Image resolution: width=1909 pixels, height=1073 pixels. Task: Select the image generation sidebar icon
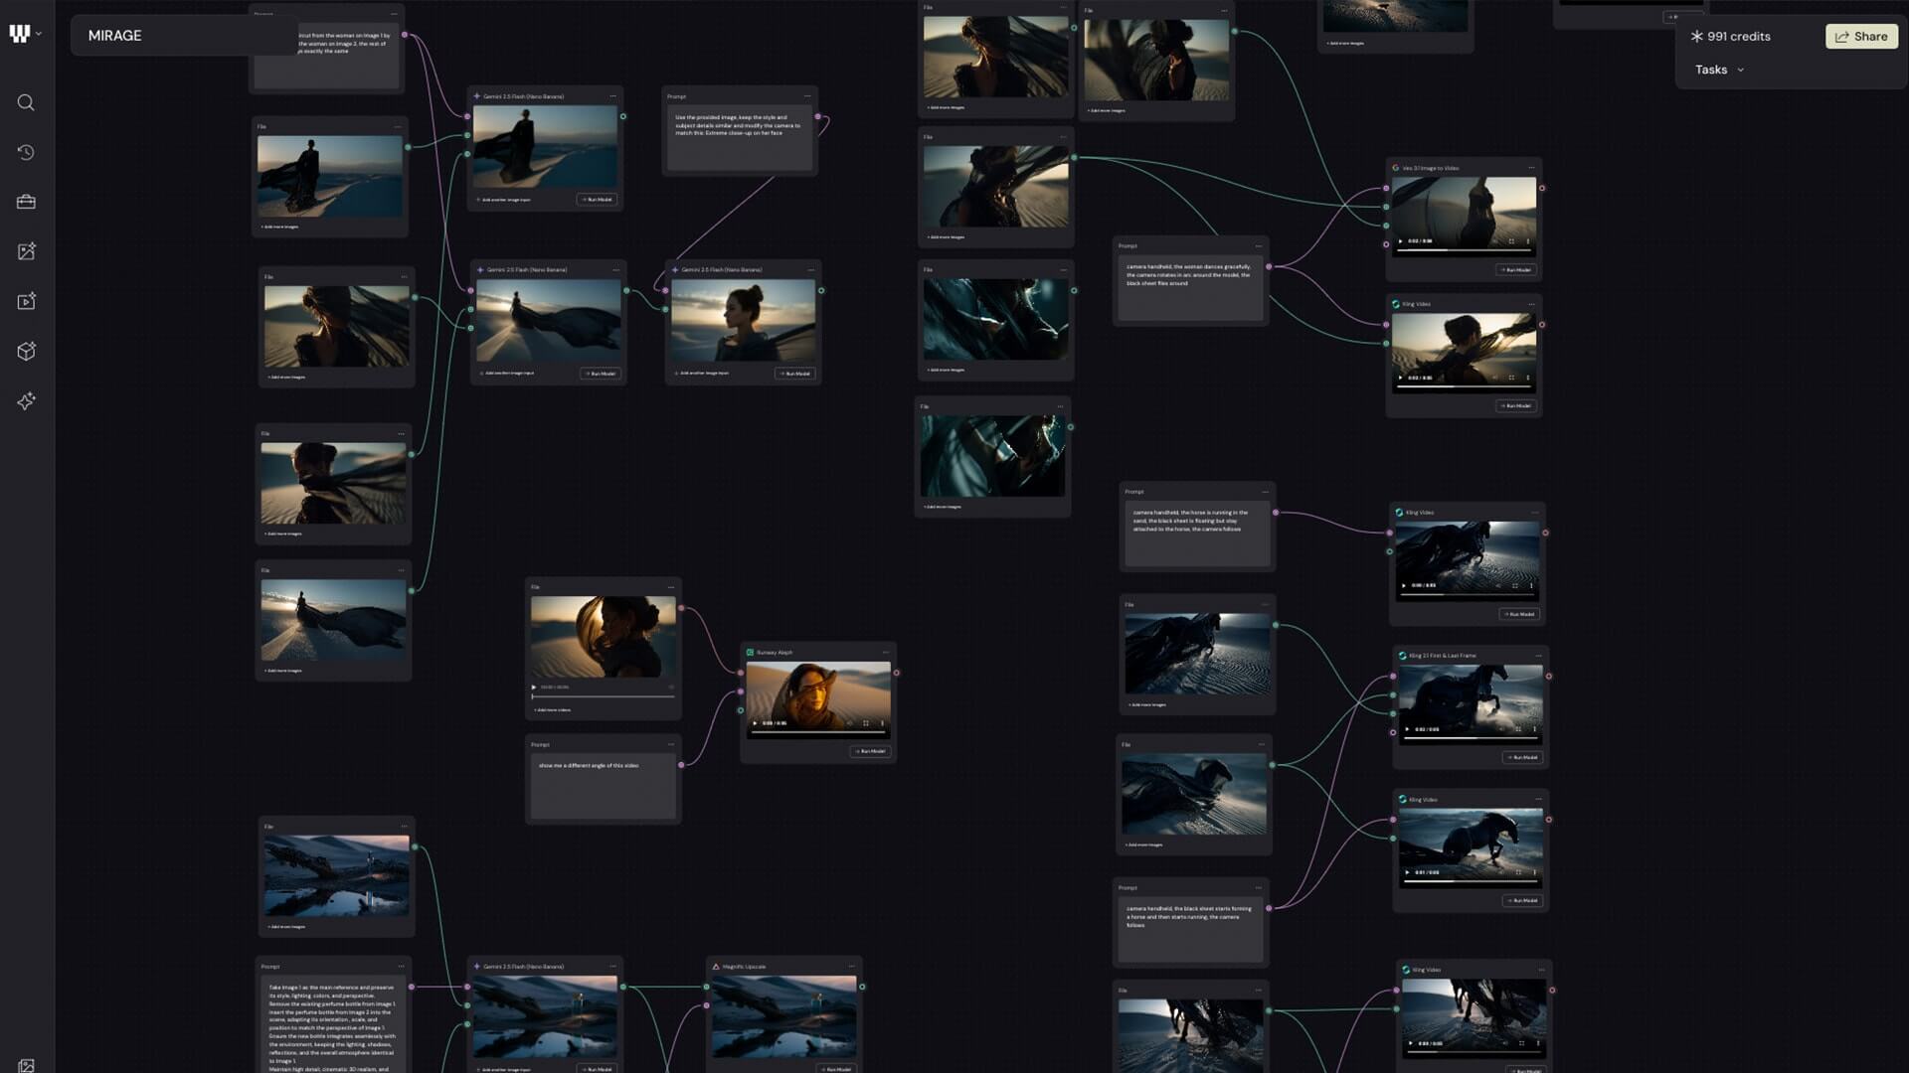(x=26, y=251)
